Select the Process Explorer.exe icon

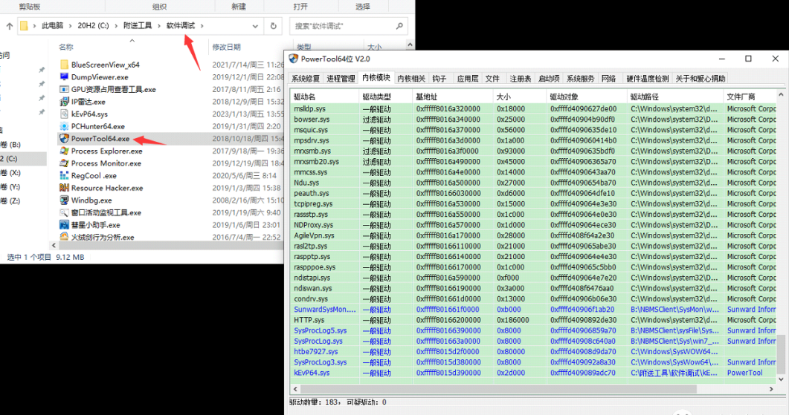[x=65, y=151]
